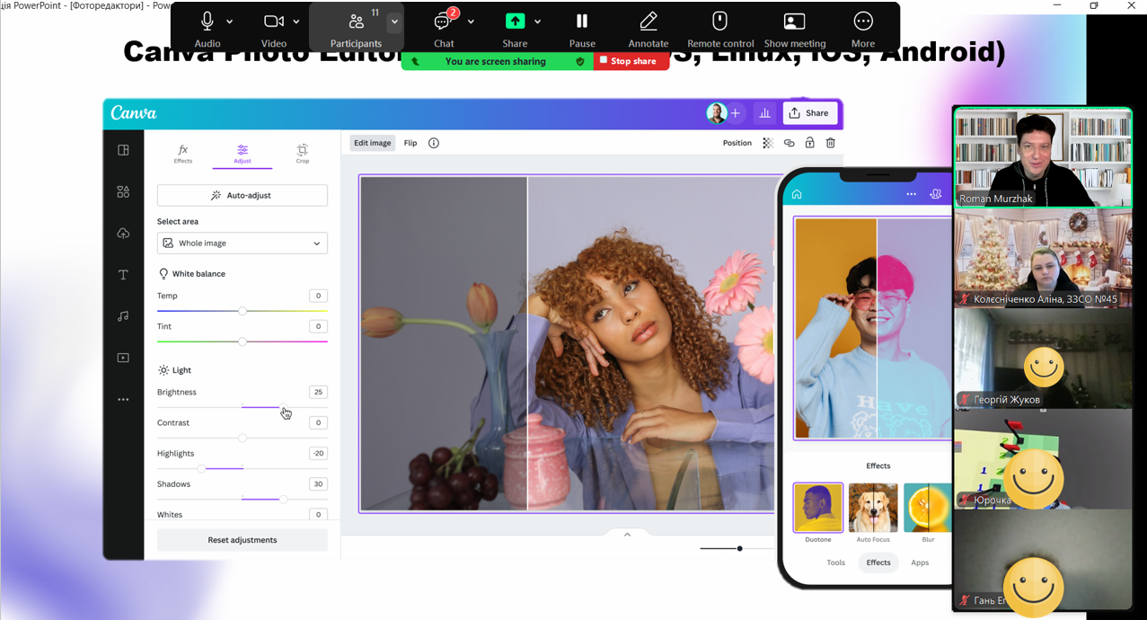Select Roman Murzhak's video tile
Screen dimensions: 1147x620
click(x=1042, y=157)
